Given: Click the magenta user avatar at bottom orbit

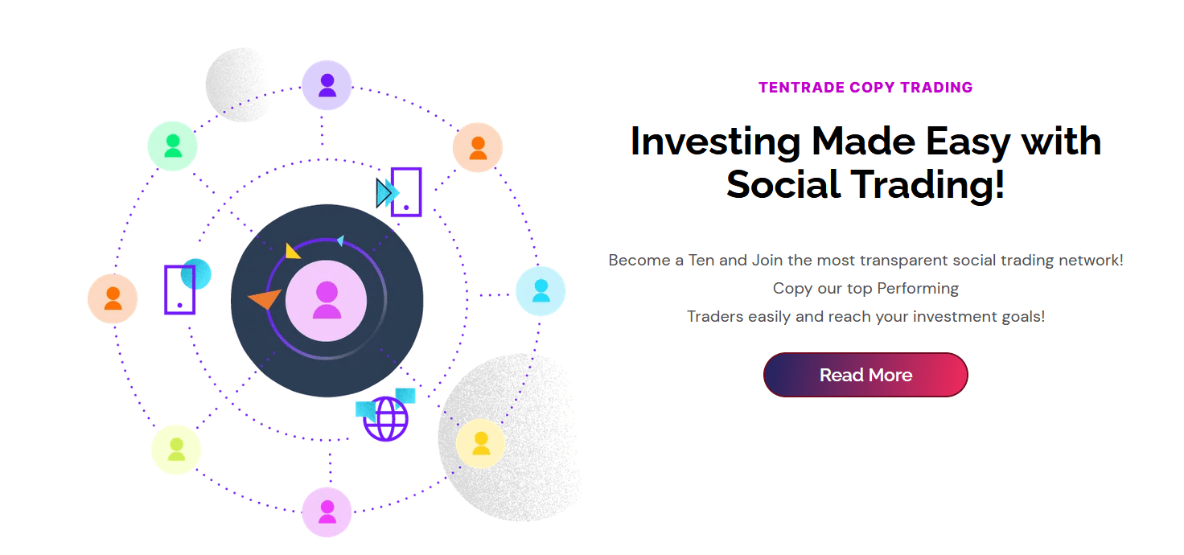Looking at the screenshot, I should click(327, 512).
